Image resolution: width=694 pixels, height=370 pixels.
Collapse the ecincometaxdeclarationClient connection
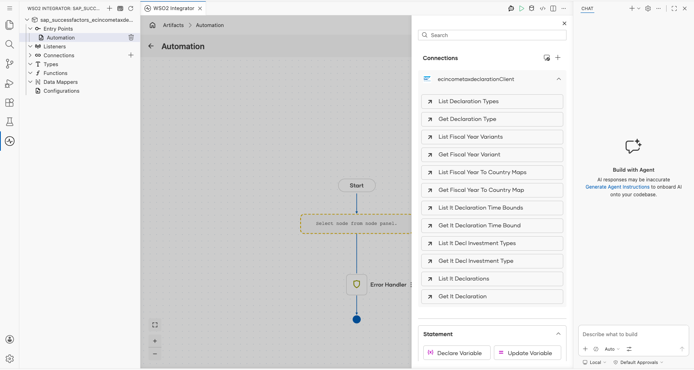[x=559, y=79]
